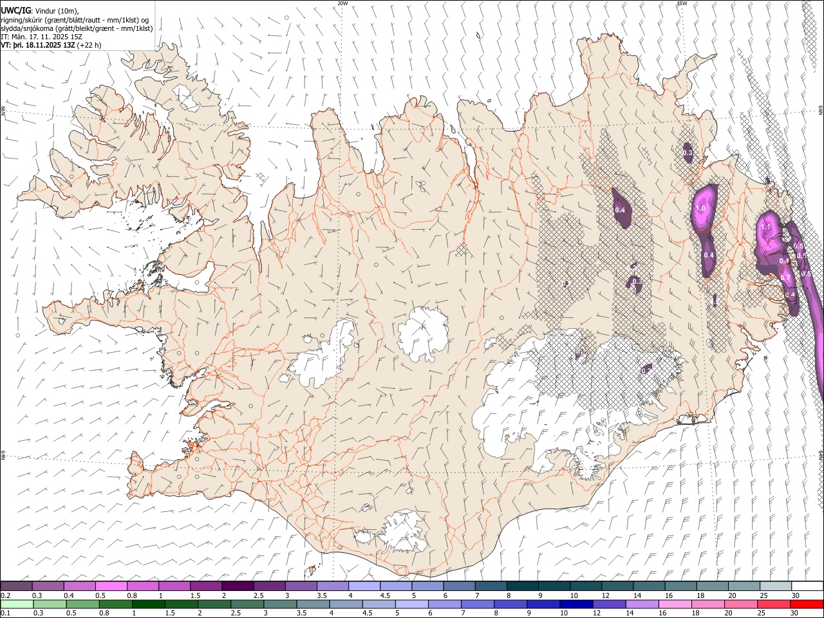Screen dimensions: 824x618
Task: Pick the purple snow swatch starting at 1
Action: pyautogui.click(x=174, y=586)
